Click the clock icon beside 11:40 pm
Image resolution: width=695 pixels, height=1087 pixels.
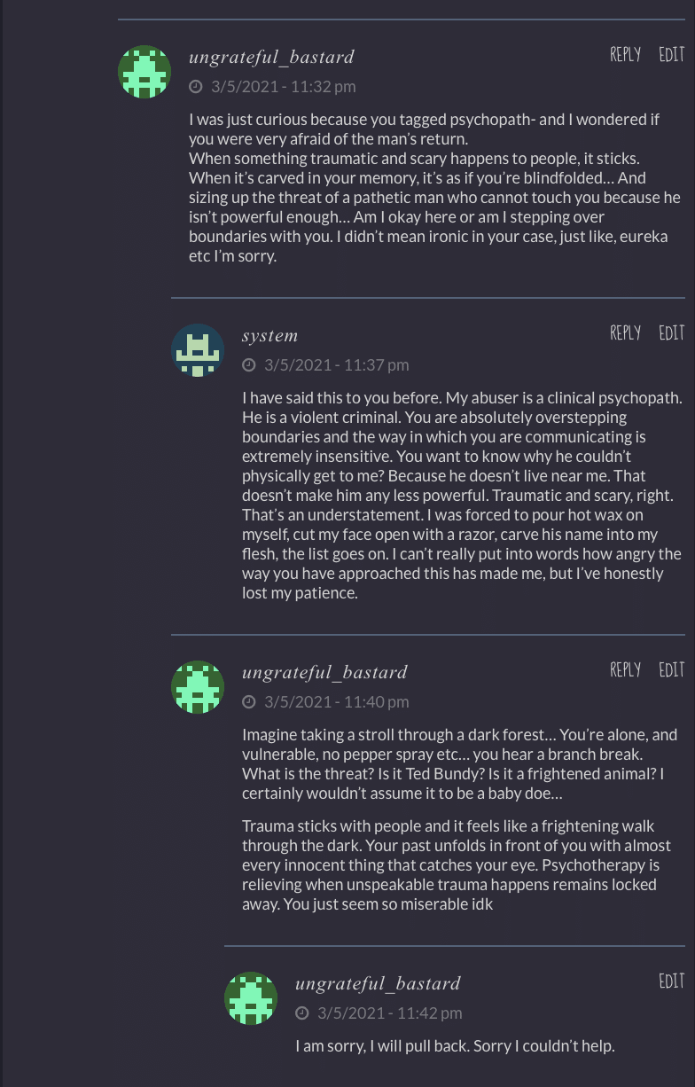pyautogui.click(x=249, y=702)
